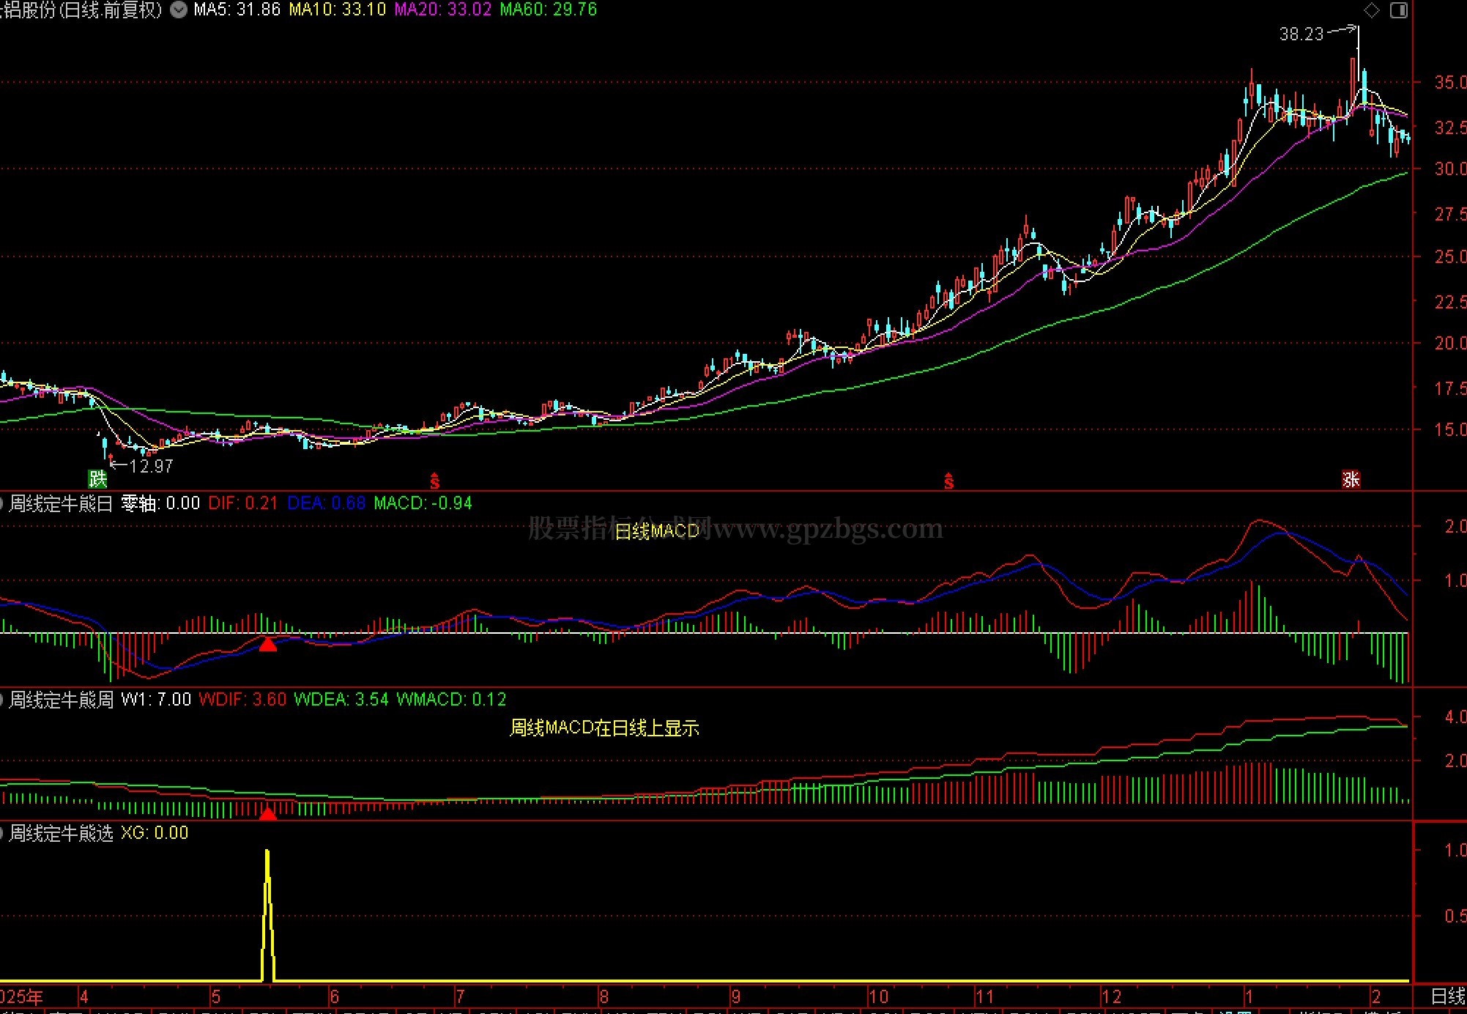Jump to month 12 on the time axis
The height and width of the screenshot is (1014, 1467).
(1112, 997)
